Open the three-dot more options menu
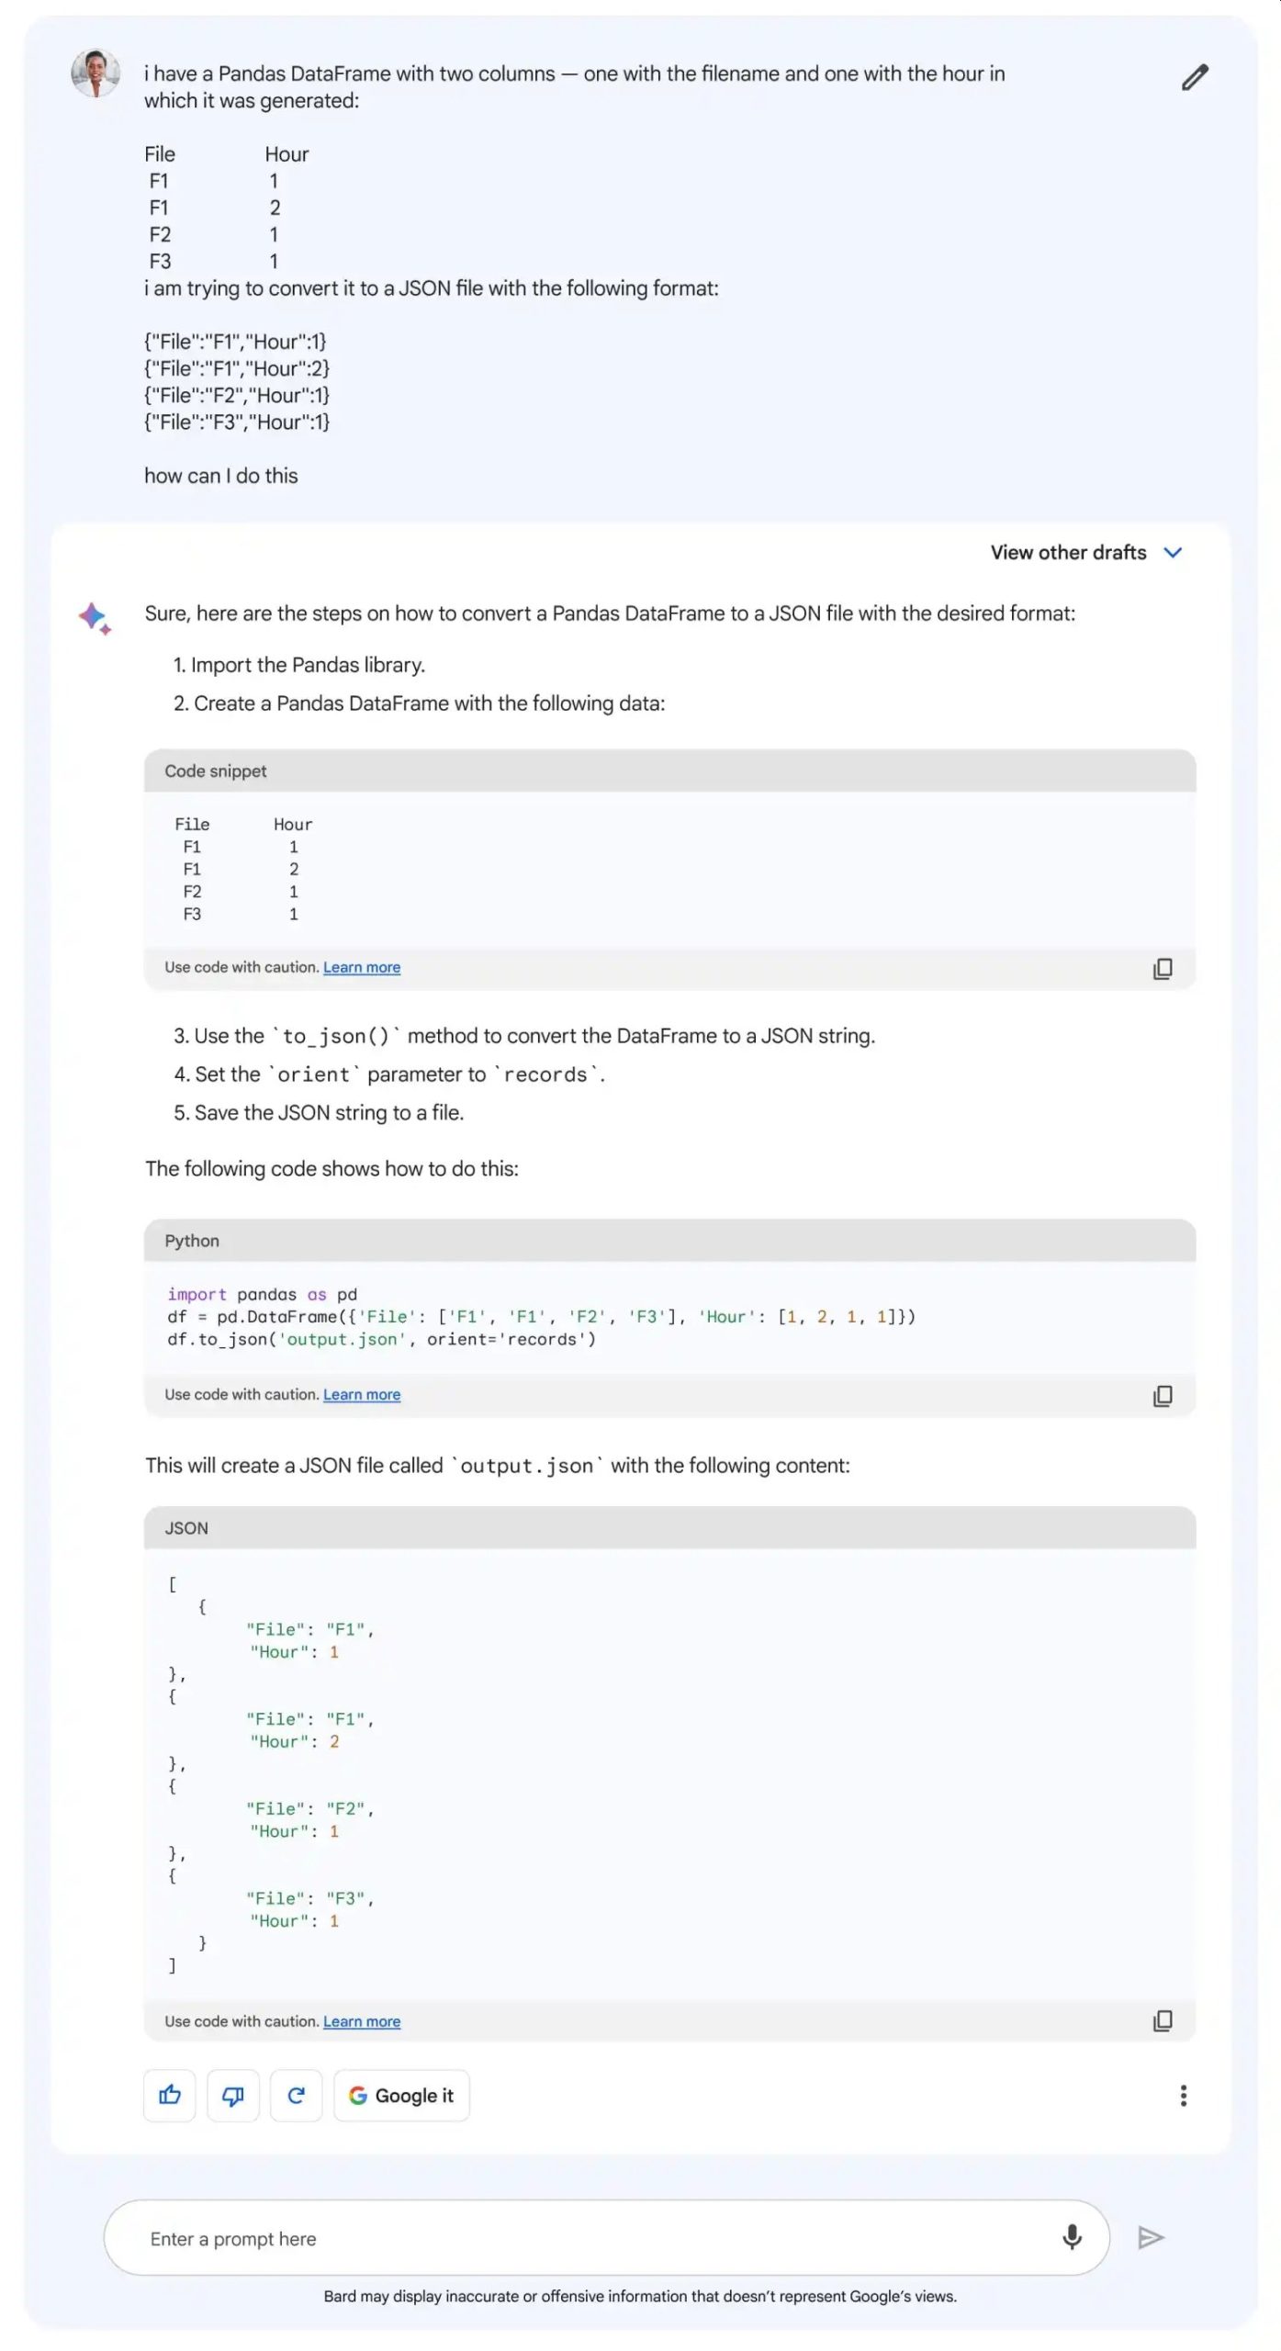The width and height of the screenshot is (1281, 2351). coord(1183,2095)
